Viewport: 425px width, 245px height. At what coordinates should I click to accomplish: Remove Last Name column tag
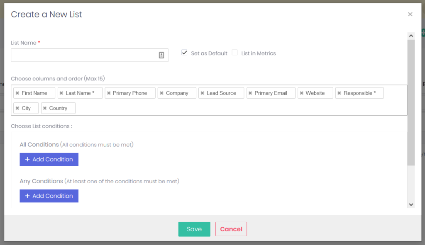click(x=61, y=93)
